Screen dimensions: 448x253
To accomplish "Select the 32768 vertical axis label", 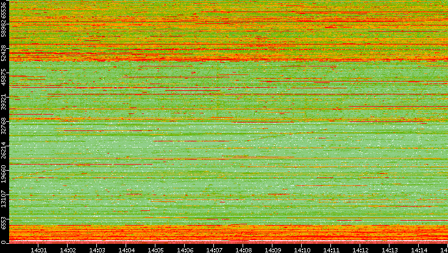I will [3, 126].
